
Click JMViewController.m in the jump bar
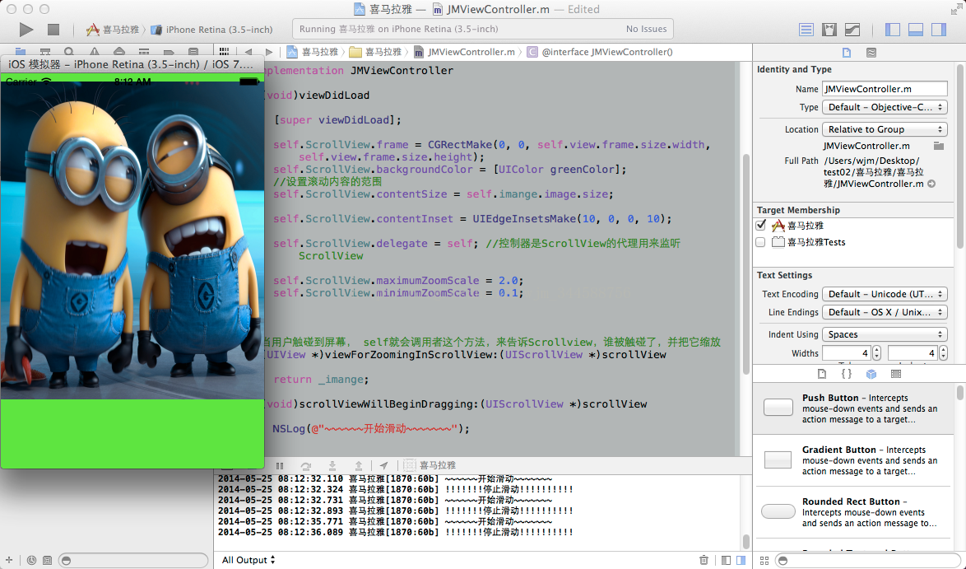click(465, 52)
